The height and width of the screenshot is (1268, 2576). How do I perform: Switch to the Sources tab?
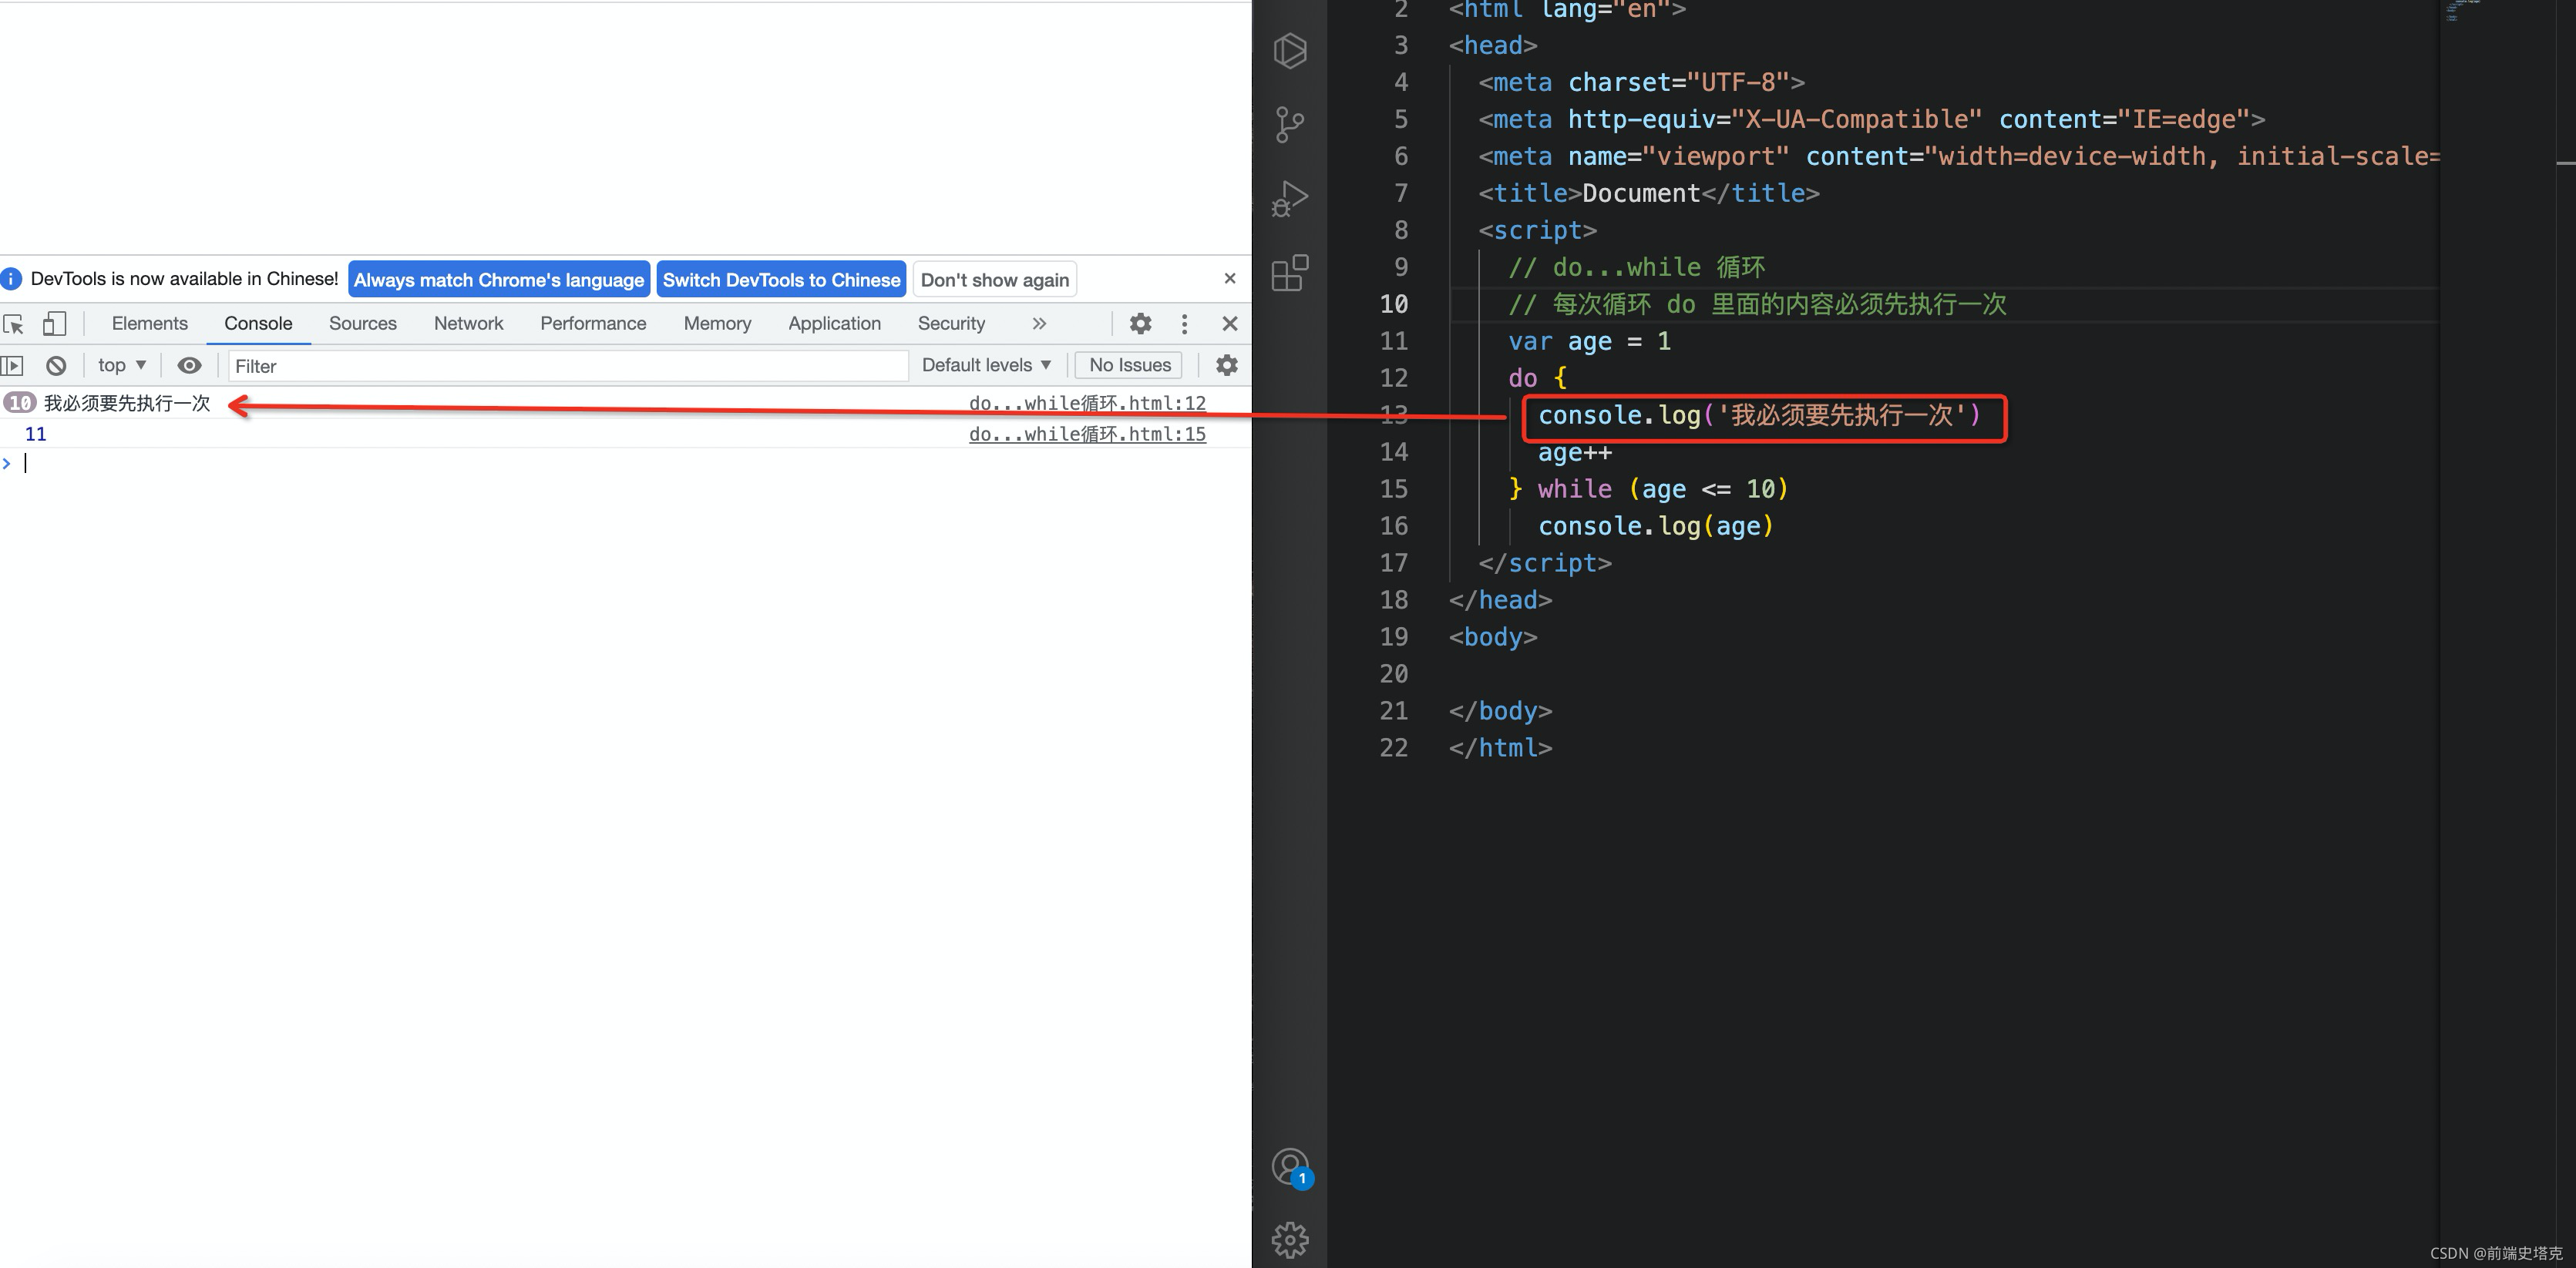click(x=363, y=324)
